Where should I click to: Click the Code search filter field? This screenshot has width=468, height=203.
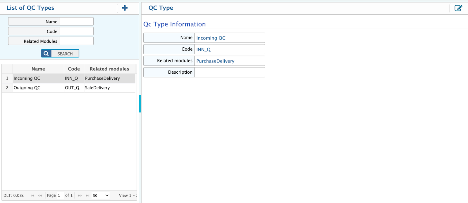point(76,31)
